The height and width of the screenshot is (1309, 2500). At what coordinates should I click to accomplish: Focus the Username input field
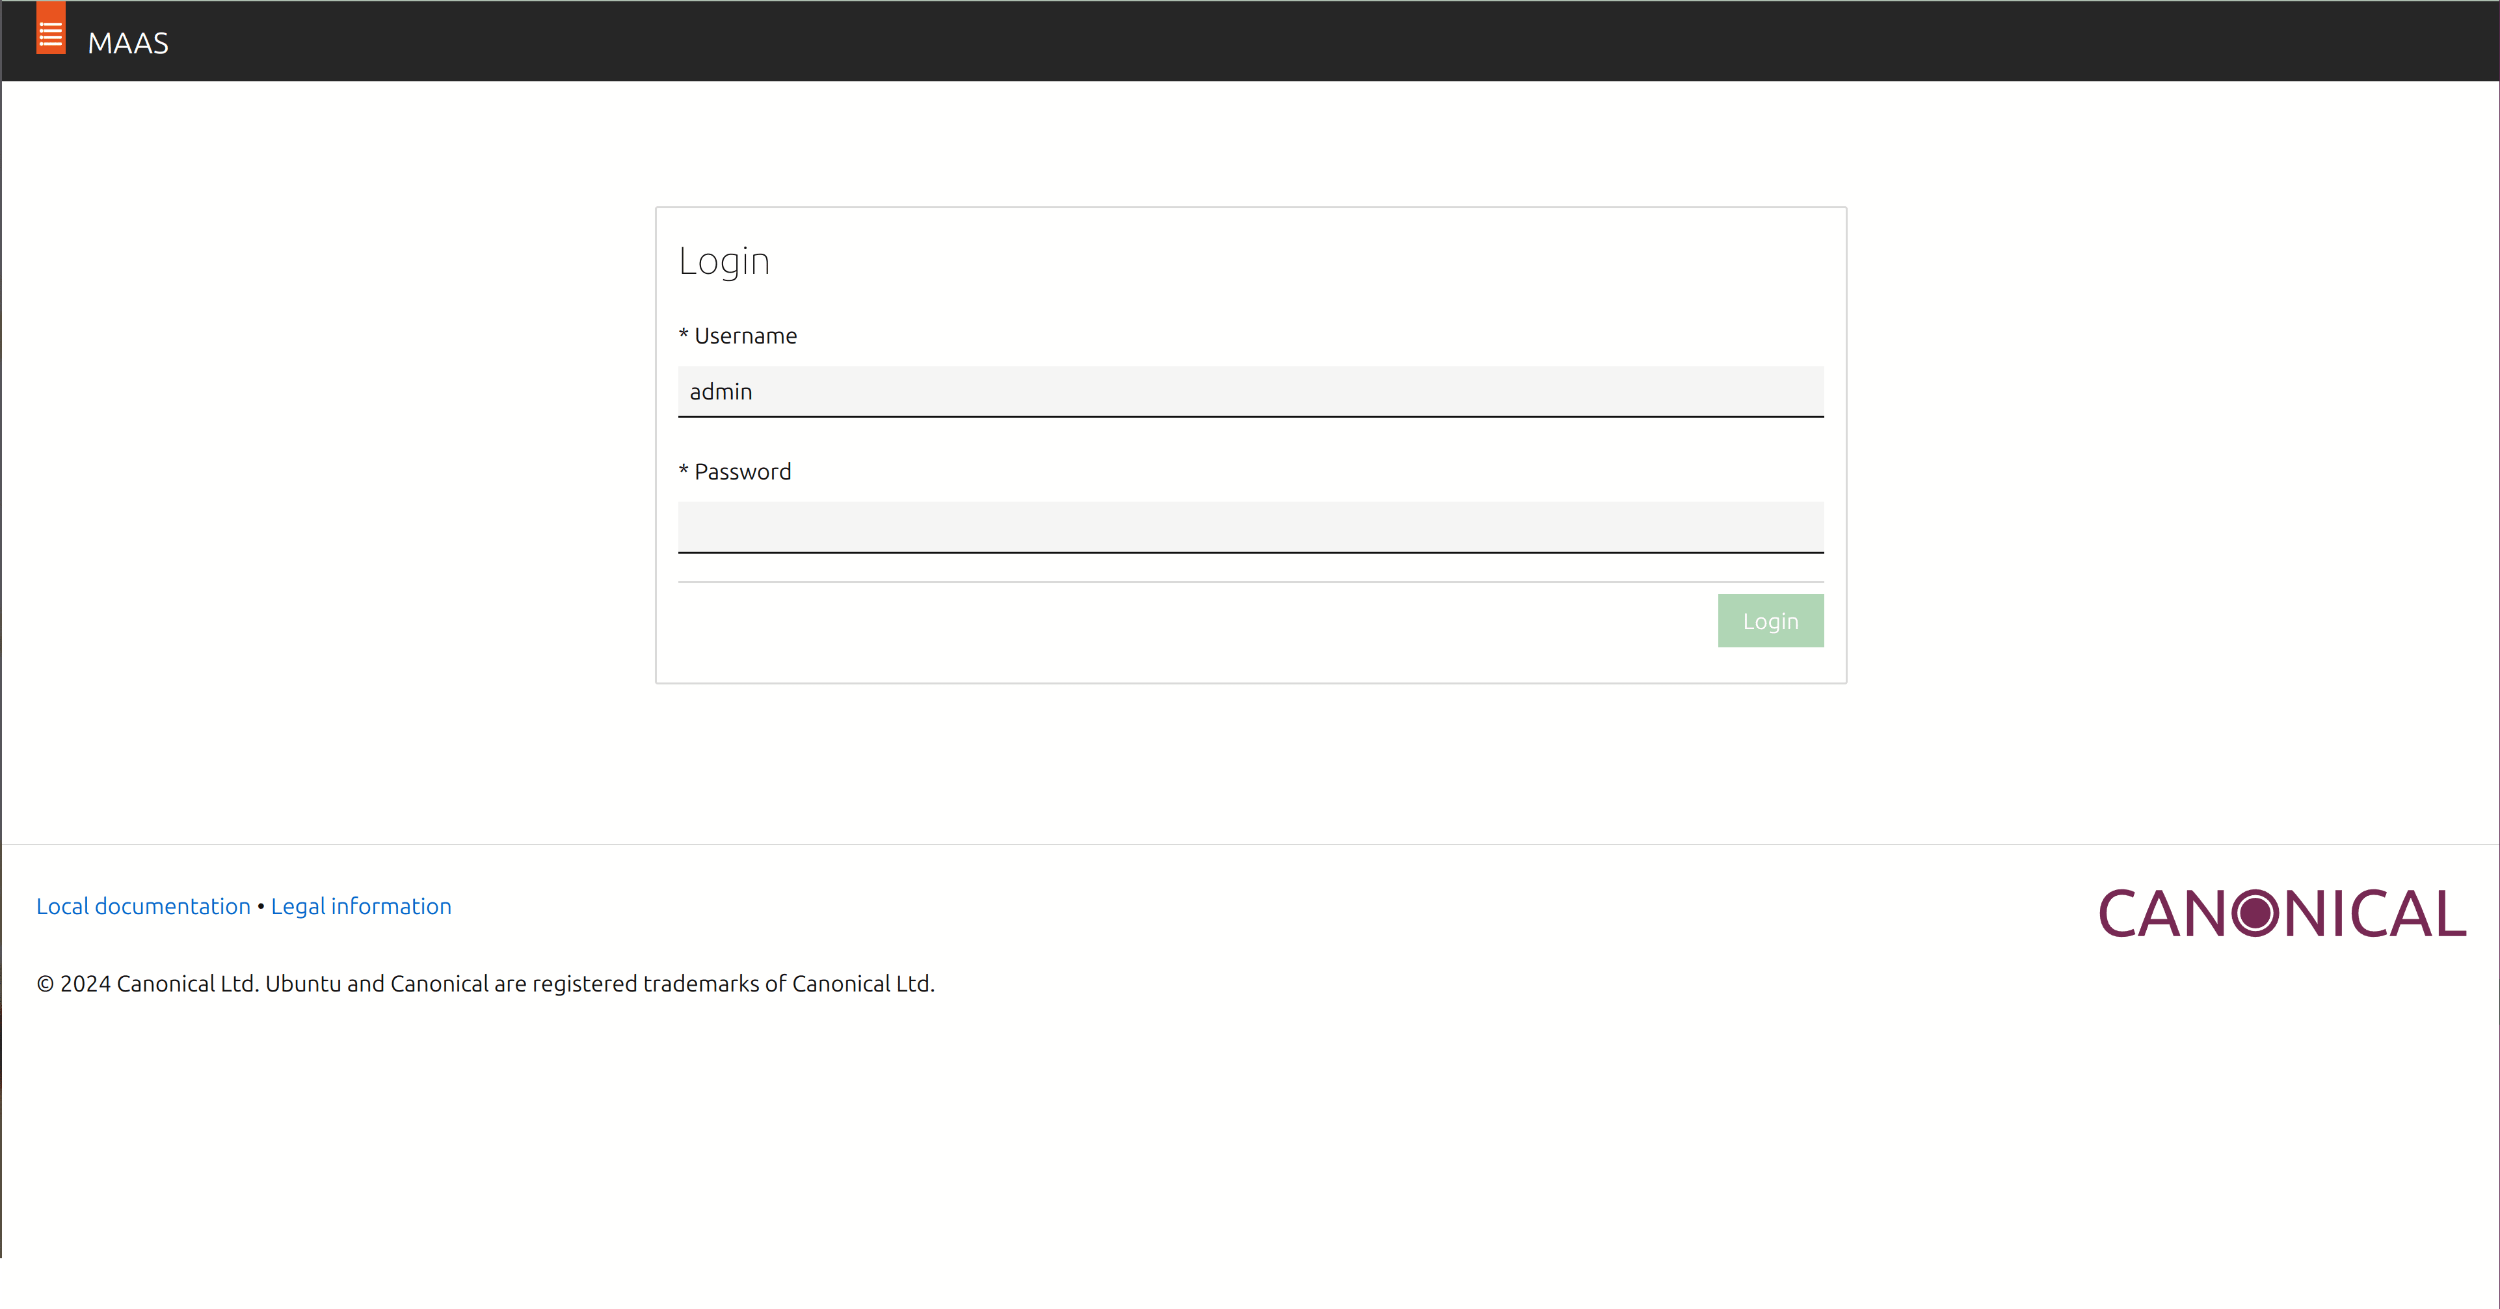coord(1250,392)
